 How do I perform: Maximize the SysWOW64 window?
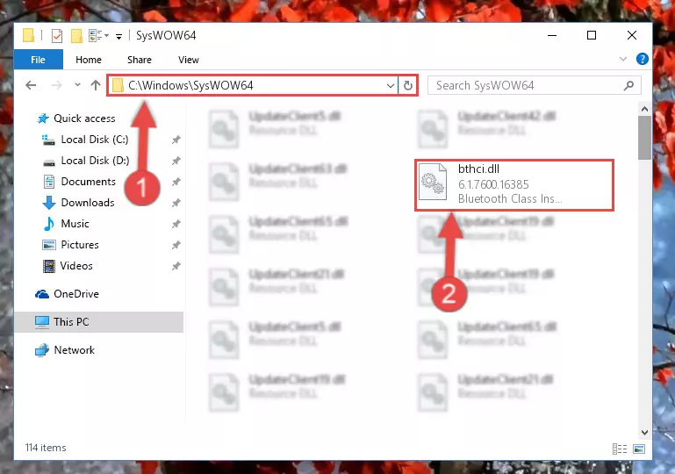pos(592,35)
